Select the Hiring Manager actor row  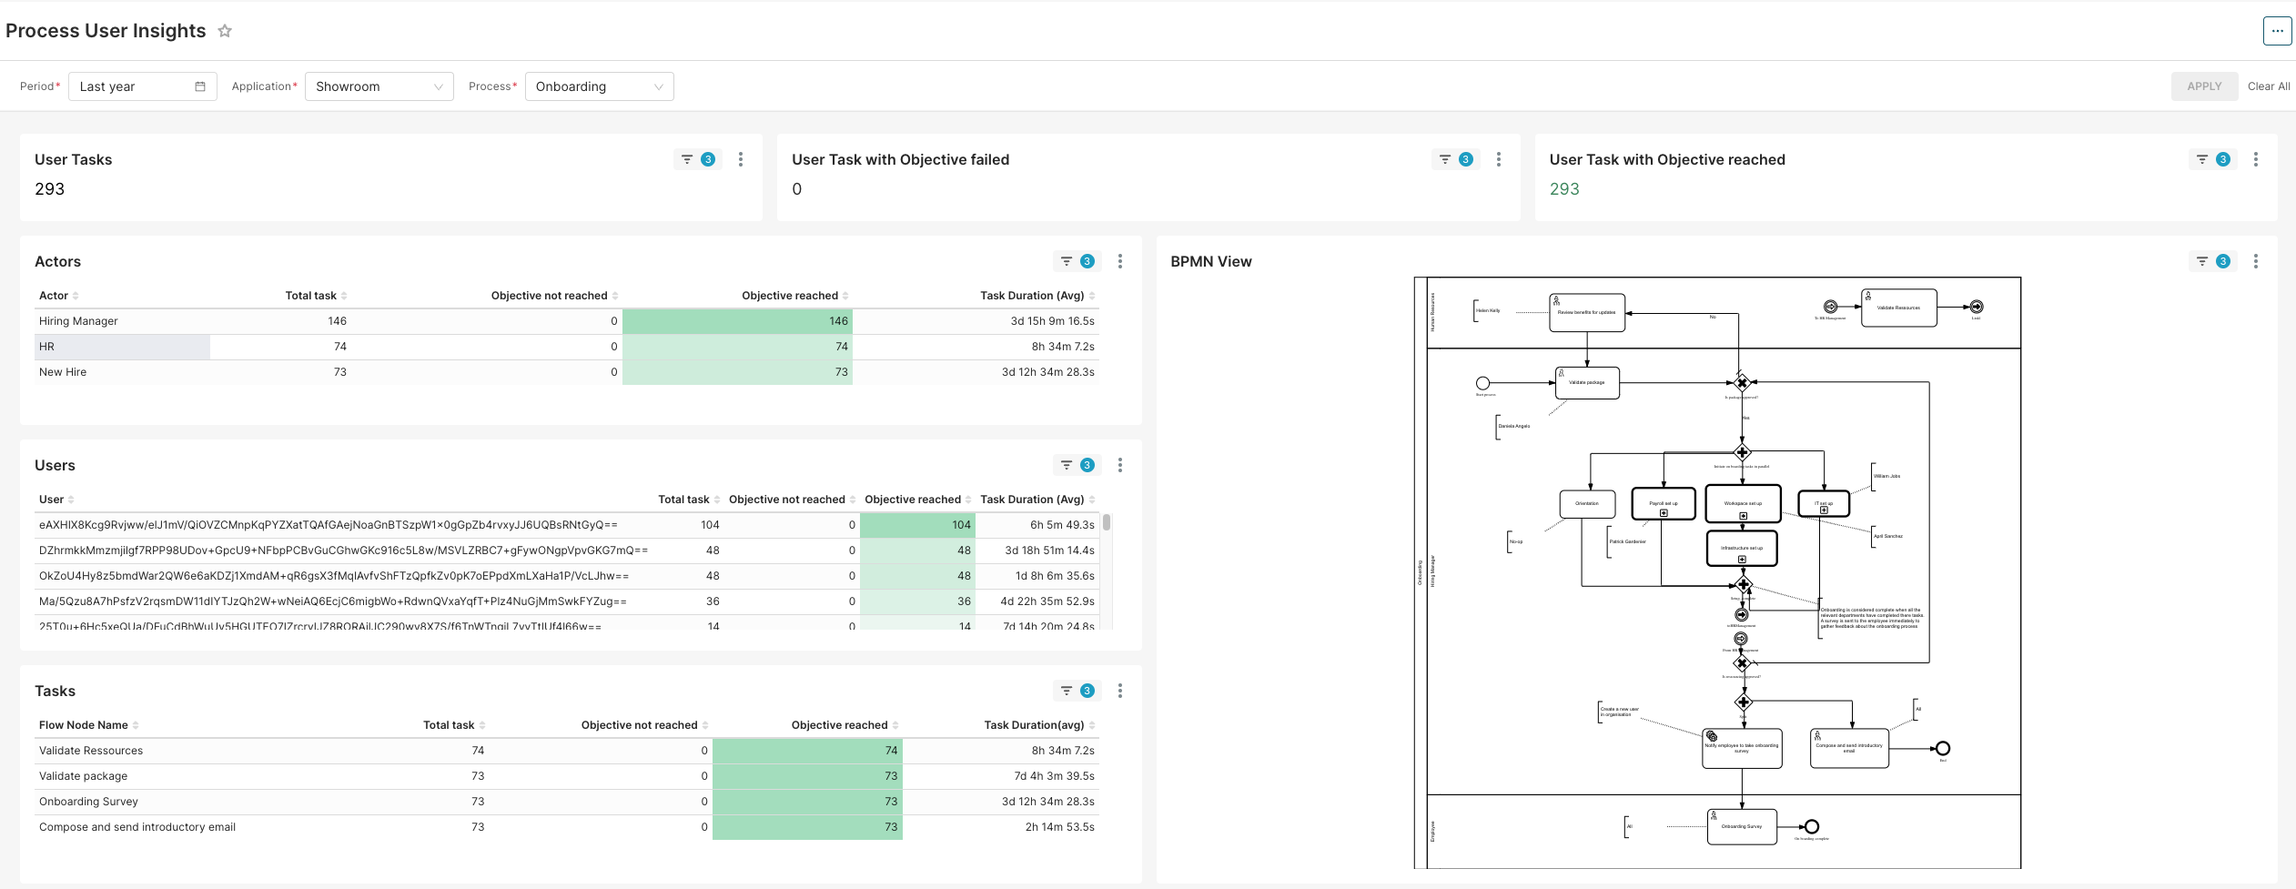pyautogui.click(x=567, y=321)
